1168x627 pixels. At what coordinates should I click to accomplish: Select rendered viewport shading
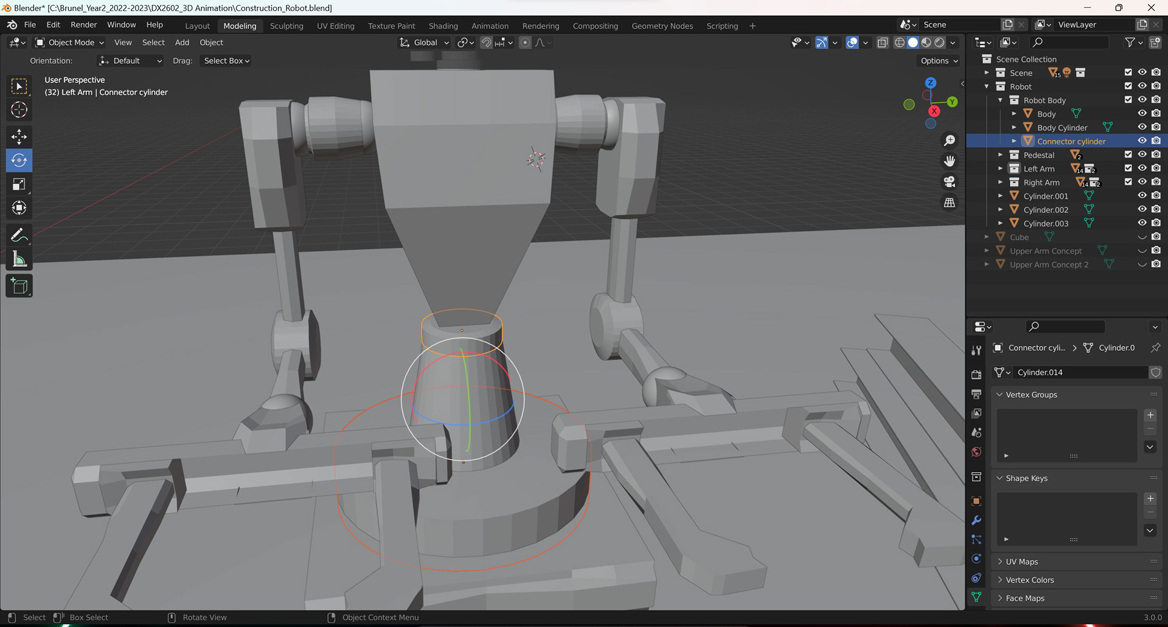pyautogui.click(x=940, y=43)
